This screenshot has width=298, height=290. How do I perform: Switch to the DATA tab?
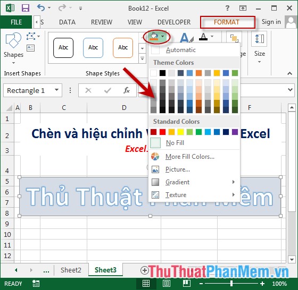[67, 22]
